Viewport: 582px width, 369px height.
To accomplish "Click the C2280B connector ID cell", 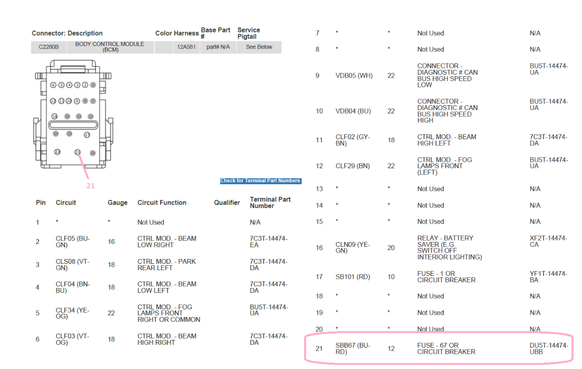I will (48, 48).
